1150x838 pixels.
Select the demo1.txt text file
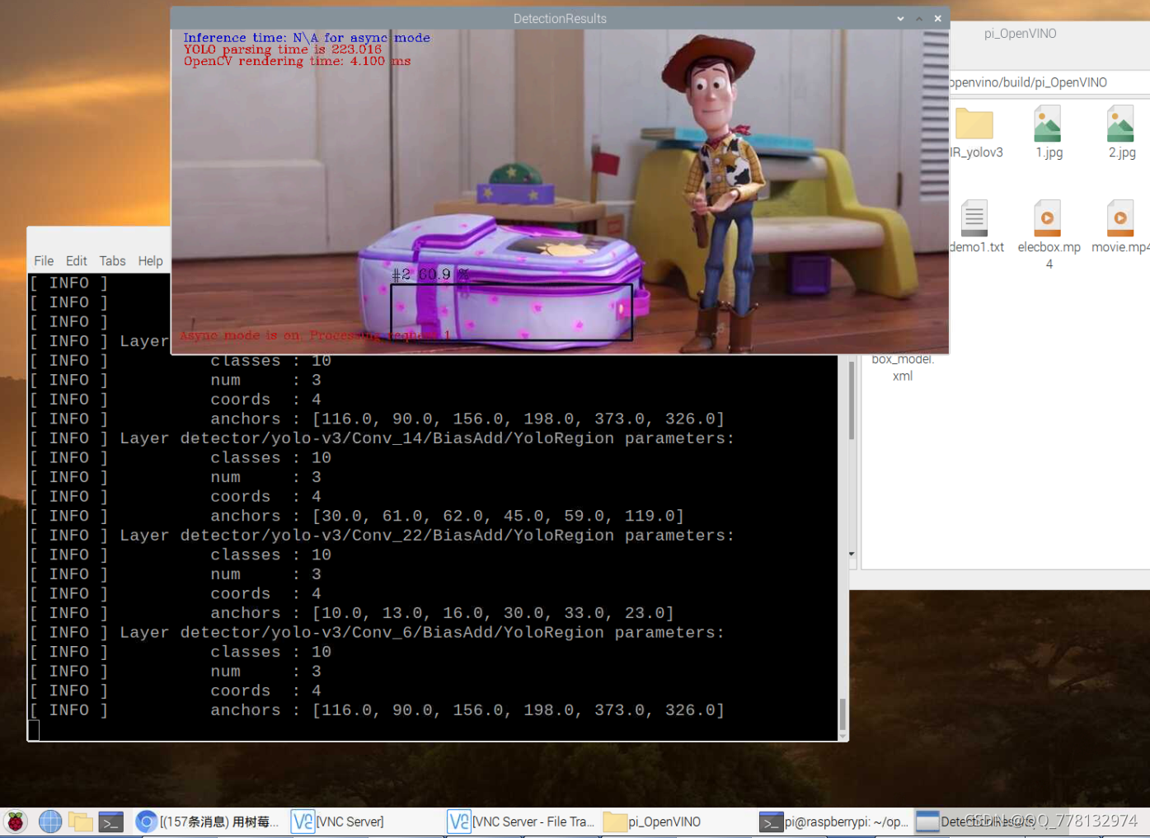(x=976, y=227)
